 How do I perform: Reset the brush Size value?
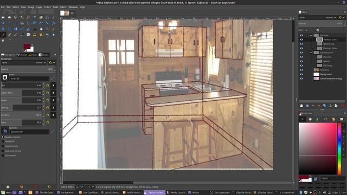[48, 86]
